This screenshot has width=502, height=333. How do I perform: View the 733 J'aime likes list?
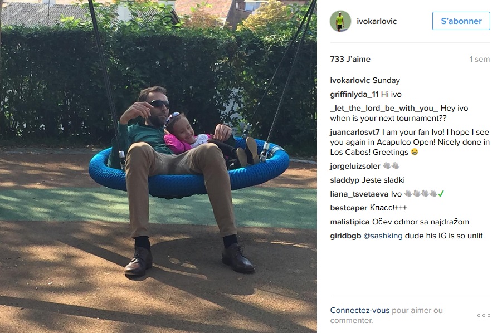tap(350, 59)
